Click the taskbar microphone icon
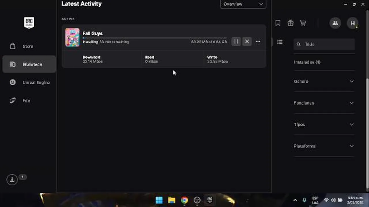The image size is (369, 207). tap(304, 200)
